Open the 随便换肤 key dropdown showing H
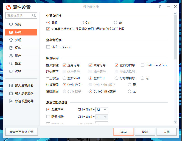 tap(102, 117)
